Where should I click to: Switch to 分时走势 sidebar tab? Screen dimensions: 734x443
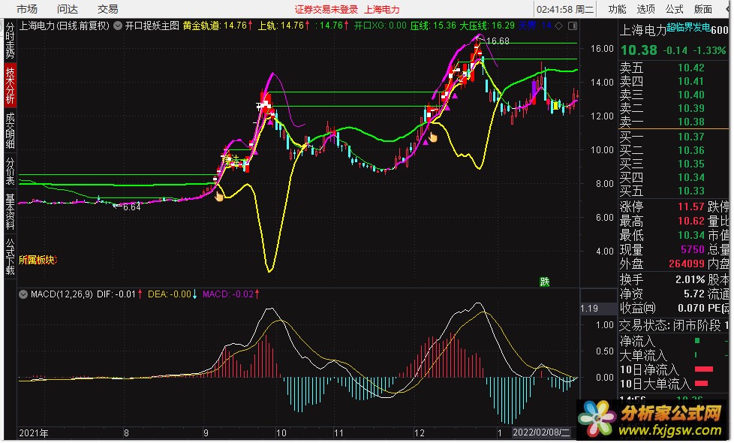[x=10, y=41]
